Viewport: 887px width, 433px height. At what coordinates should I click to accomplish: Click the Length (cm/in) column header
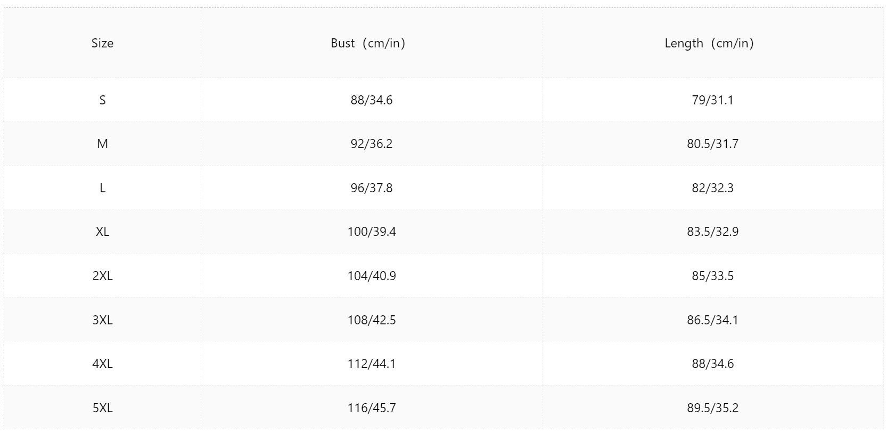click(x=710, y=43)
